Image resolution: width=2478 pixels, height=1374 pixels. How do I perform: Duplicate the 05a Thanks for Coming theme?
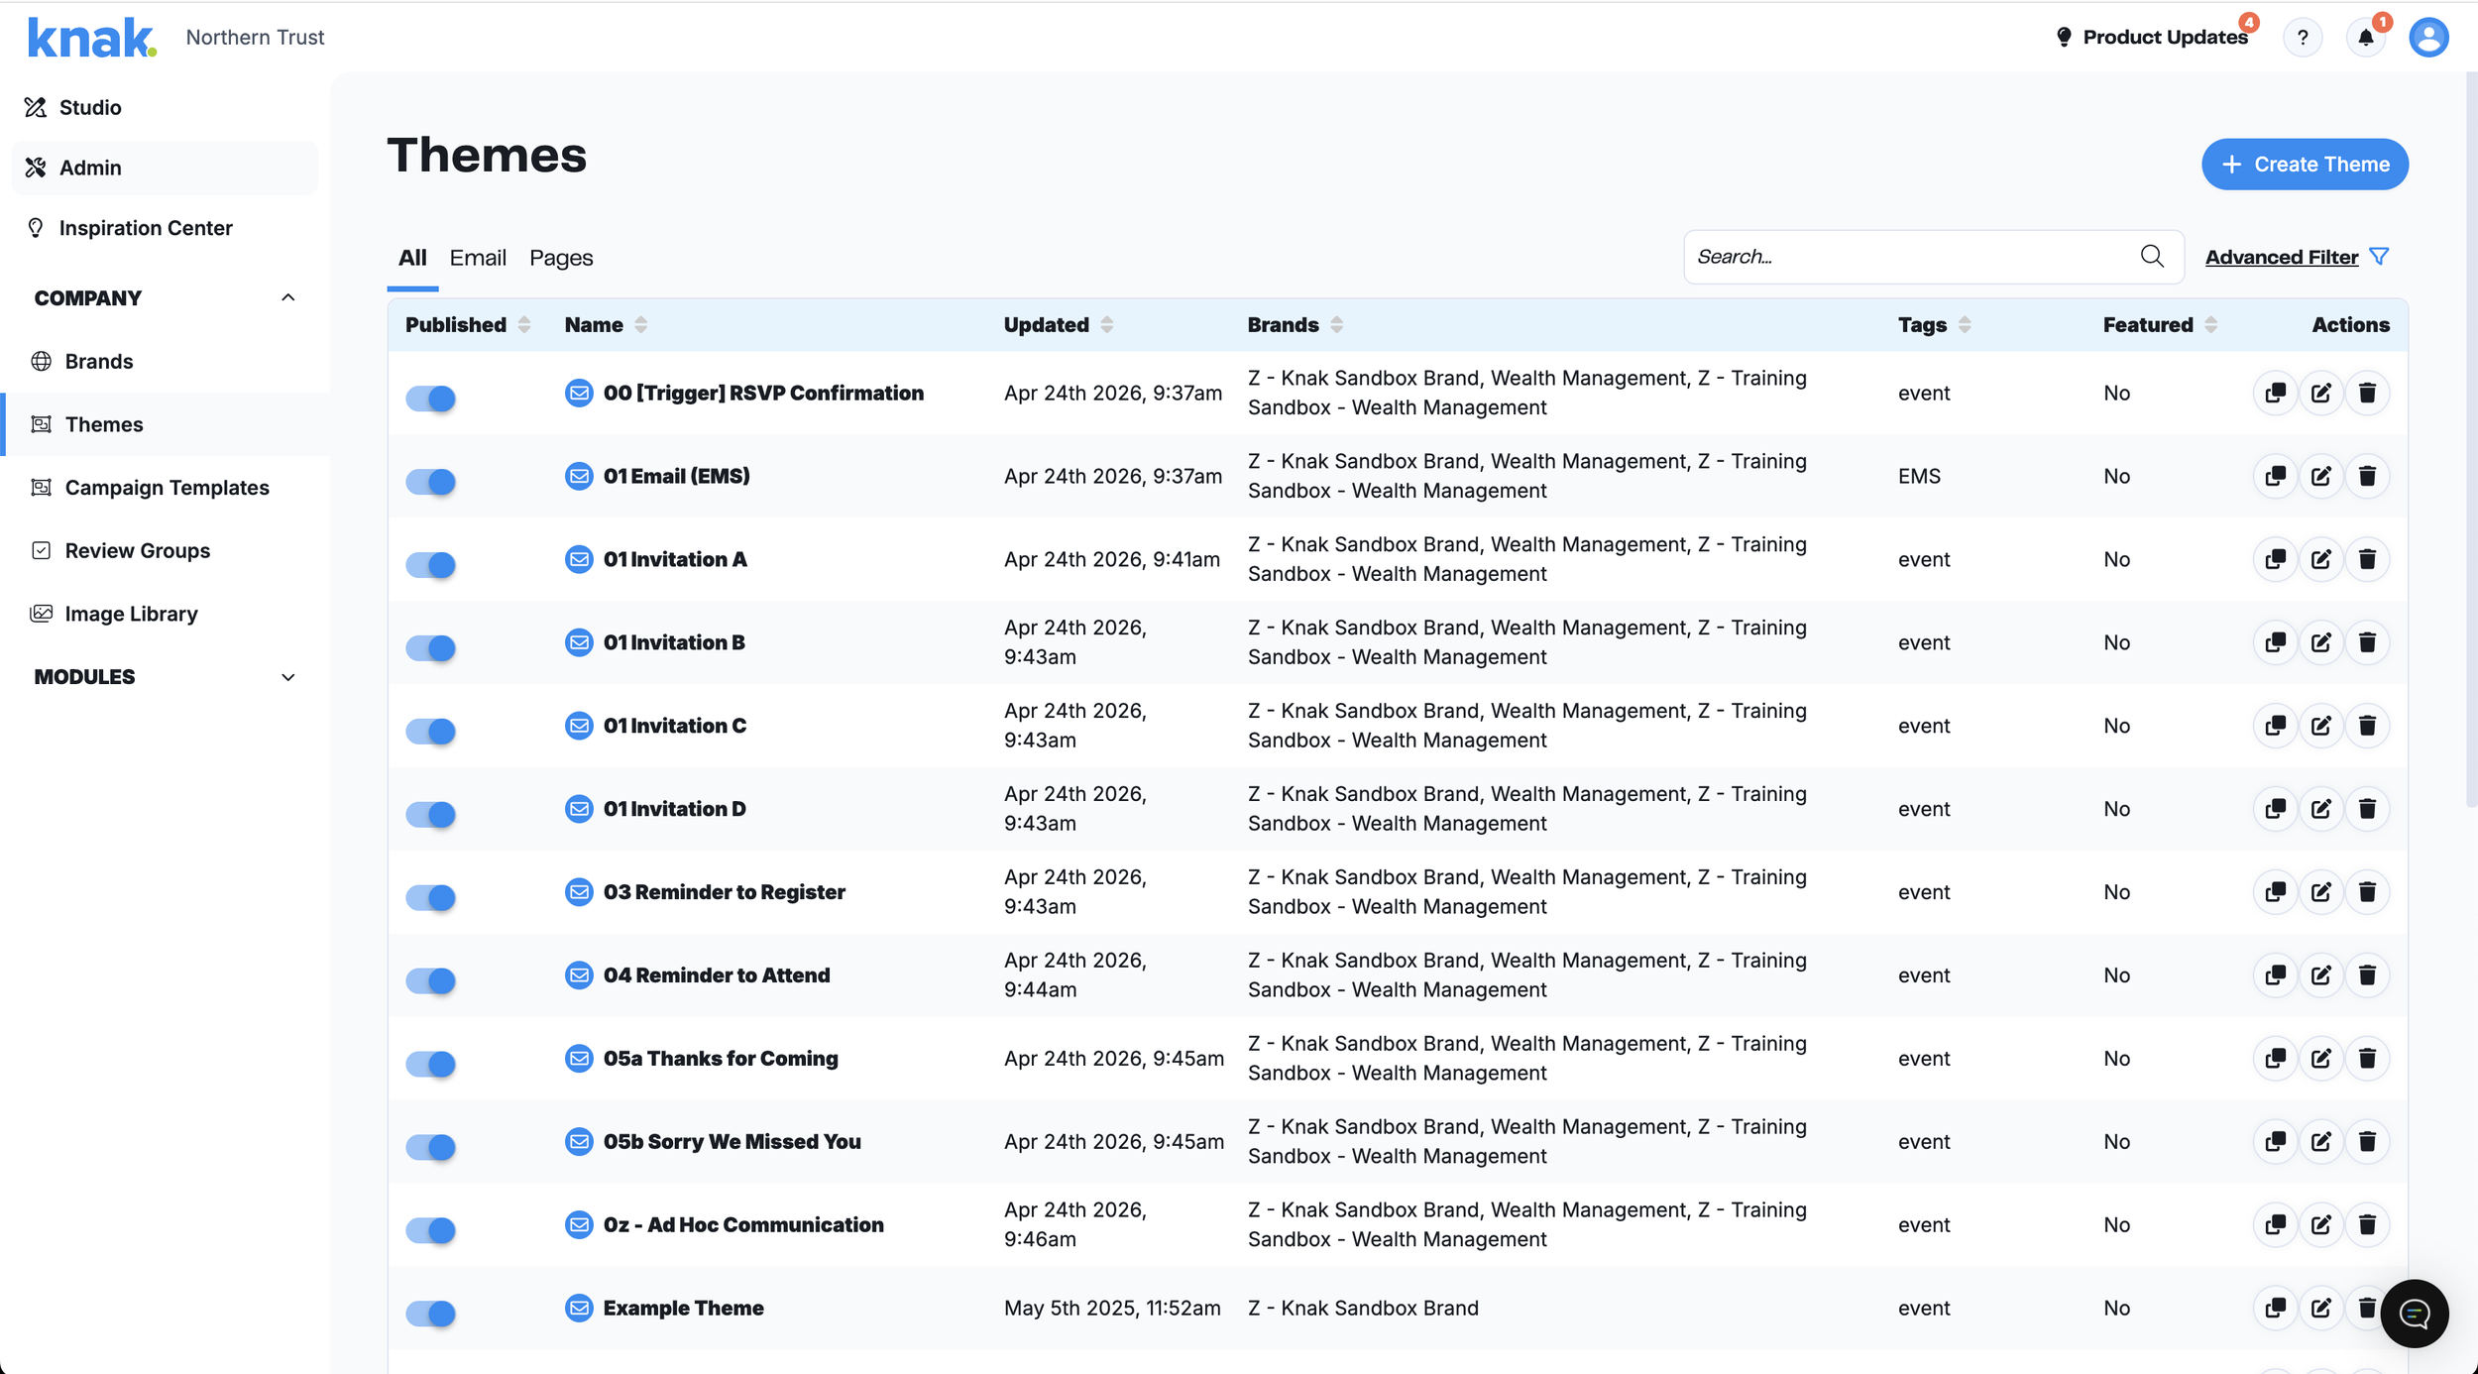[x=2275, y=1059]
